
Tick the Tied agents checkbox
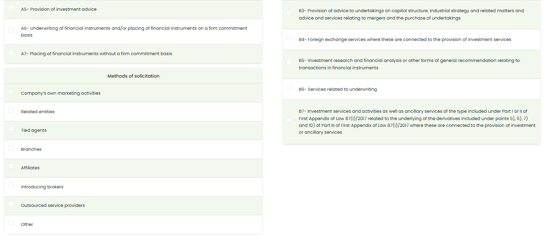click(11, 129)
